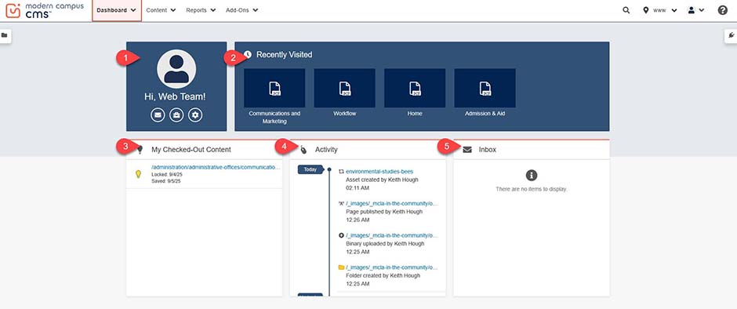Click 'Locked: 9/4/25' text
Viewport: 737px width, 309px height.
click(x=167, y=174)
